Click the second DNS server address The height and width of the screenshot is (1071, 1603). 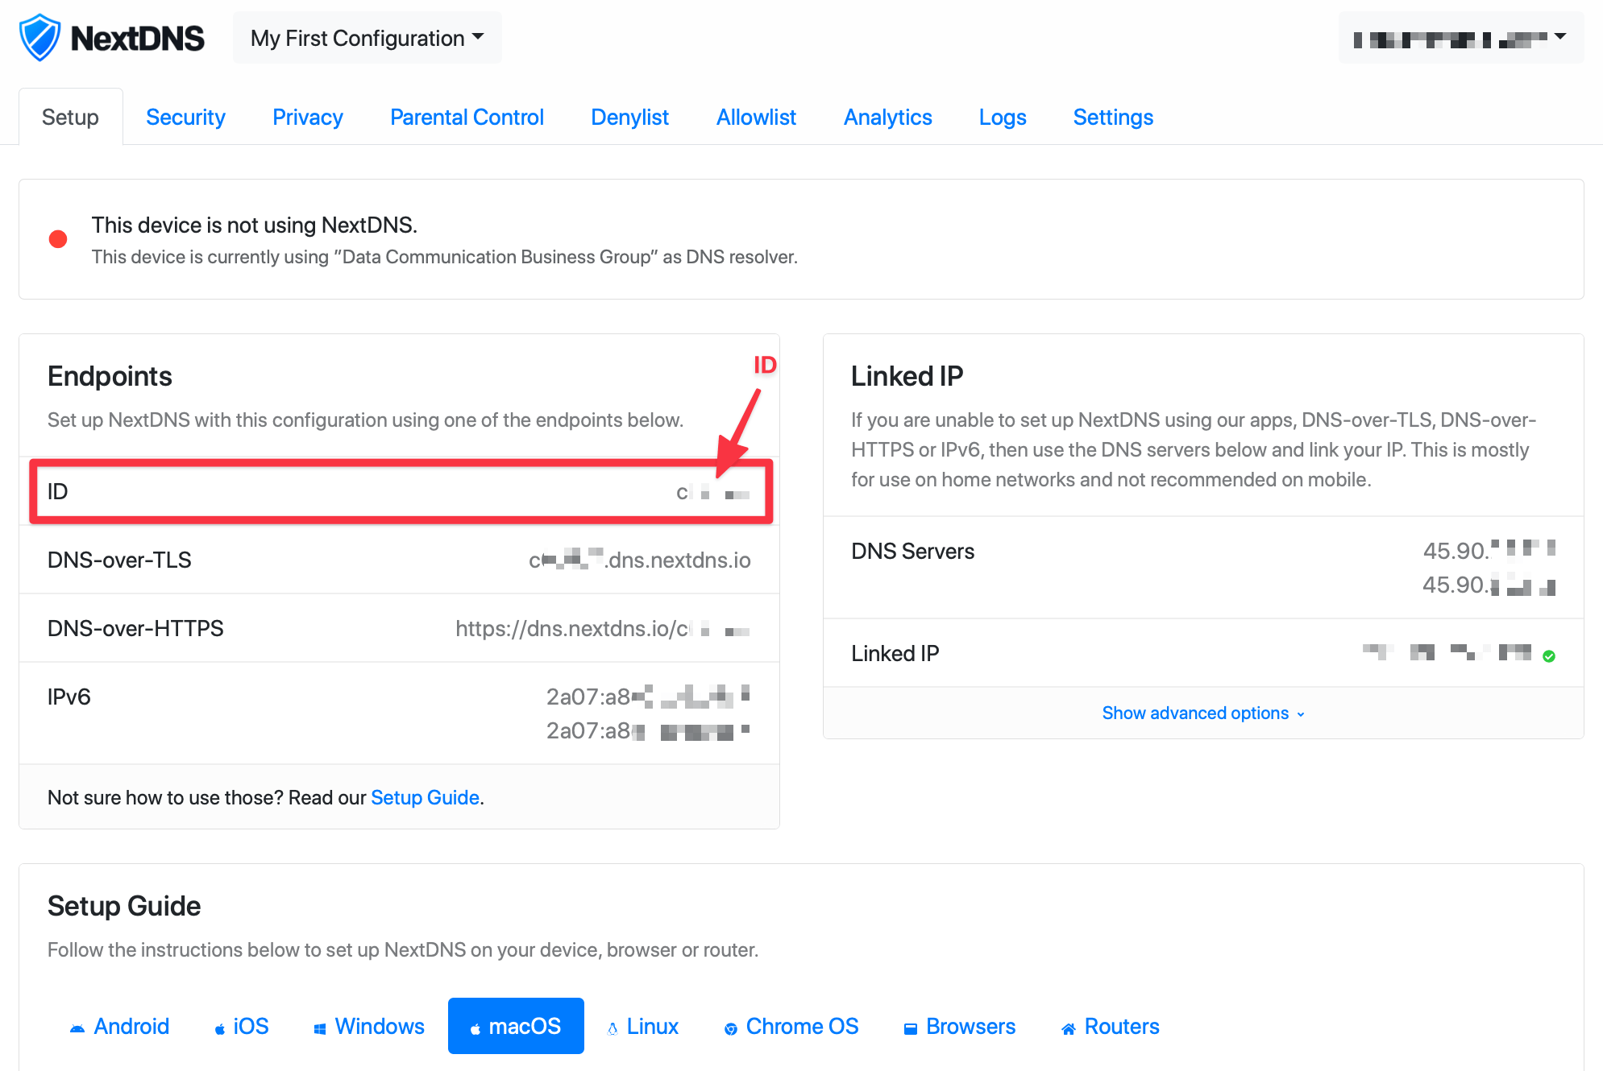(1489, 585)
